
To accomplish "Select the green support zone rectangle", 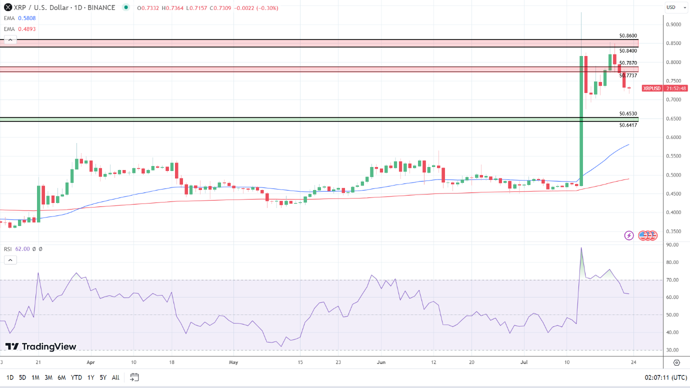I will [319, 119].
